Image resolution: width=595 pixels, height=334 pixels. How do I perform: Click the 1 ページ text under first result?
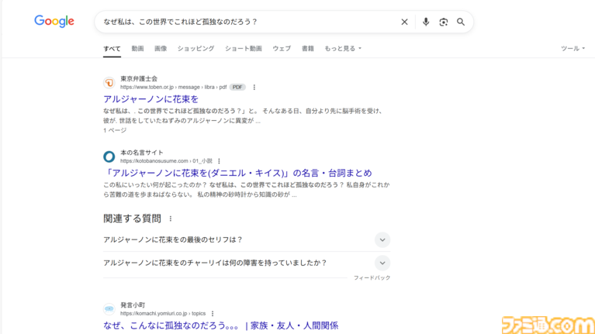[115, 130]
